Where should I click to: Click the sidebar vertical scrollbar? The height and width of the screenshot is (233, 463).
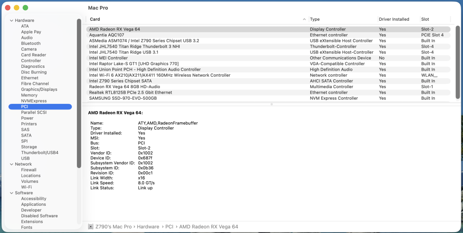click(x=79, y=93)
